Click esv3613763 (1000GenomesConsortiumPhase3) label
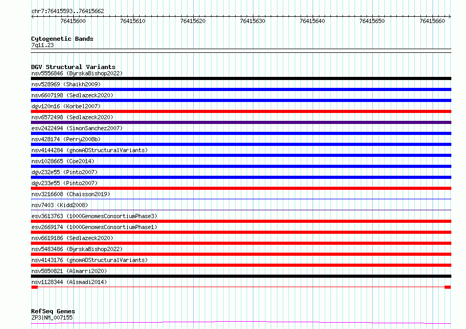 click(x=94, y=216)
